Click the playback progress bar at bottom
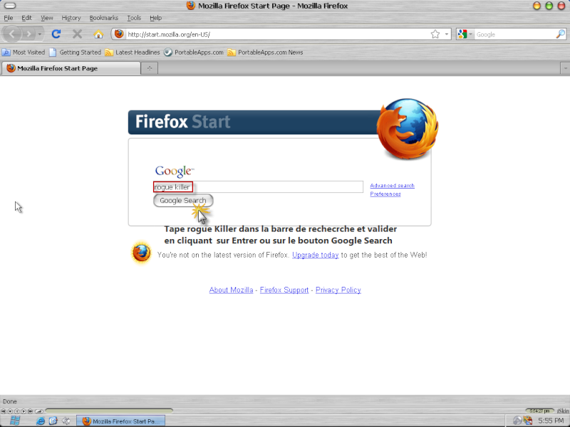 pos(109,411)
